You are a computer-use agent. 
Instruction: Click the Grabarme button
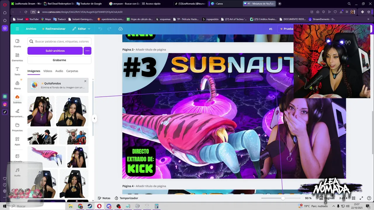click(59, 60)
